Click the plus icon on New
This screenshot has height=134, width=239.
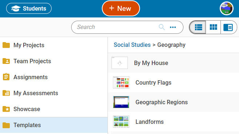pyautogui.click(x=112, y=8)
